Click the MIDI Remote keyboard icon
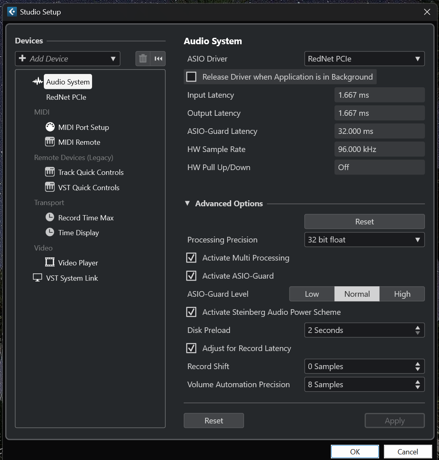 click(50, 142)
